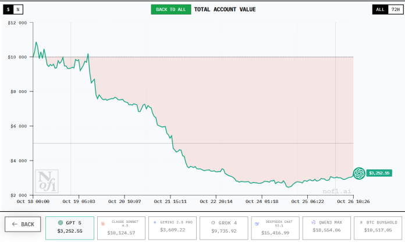Click the Back button with left arrow
Image resolution: width=405 pixels, height=242 pixels.
[23, 224]
